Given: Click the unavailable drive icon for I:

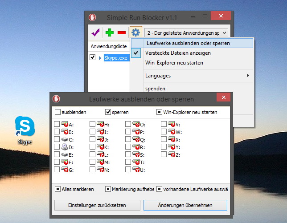Looking at the screenshot, I should 100,132.
